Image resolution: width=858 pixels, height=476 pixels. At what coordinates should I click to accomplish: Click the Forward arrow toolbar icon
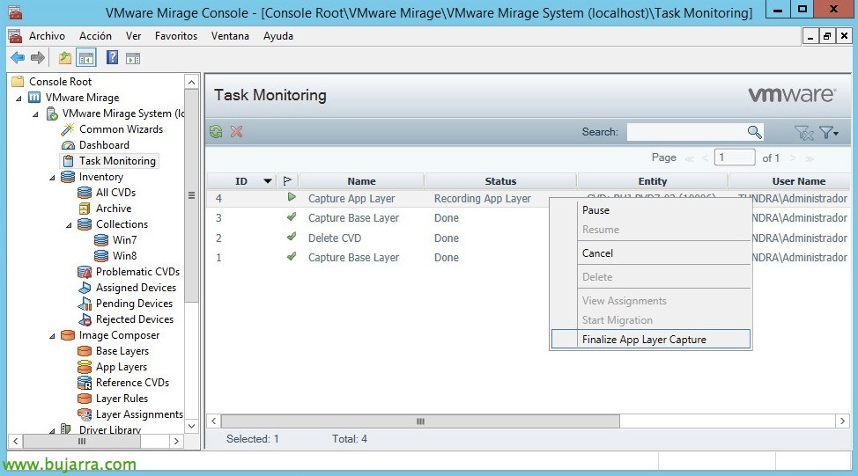click(x=38, y=57)
